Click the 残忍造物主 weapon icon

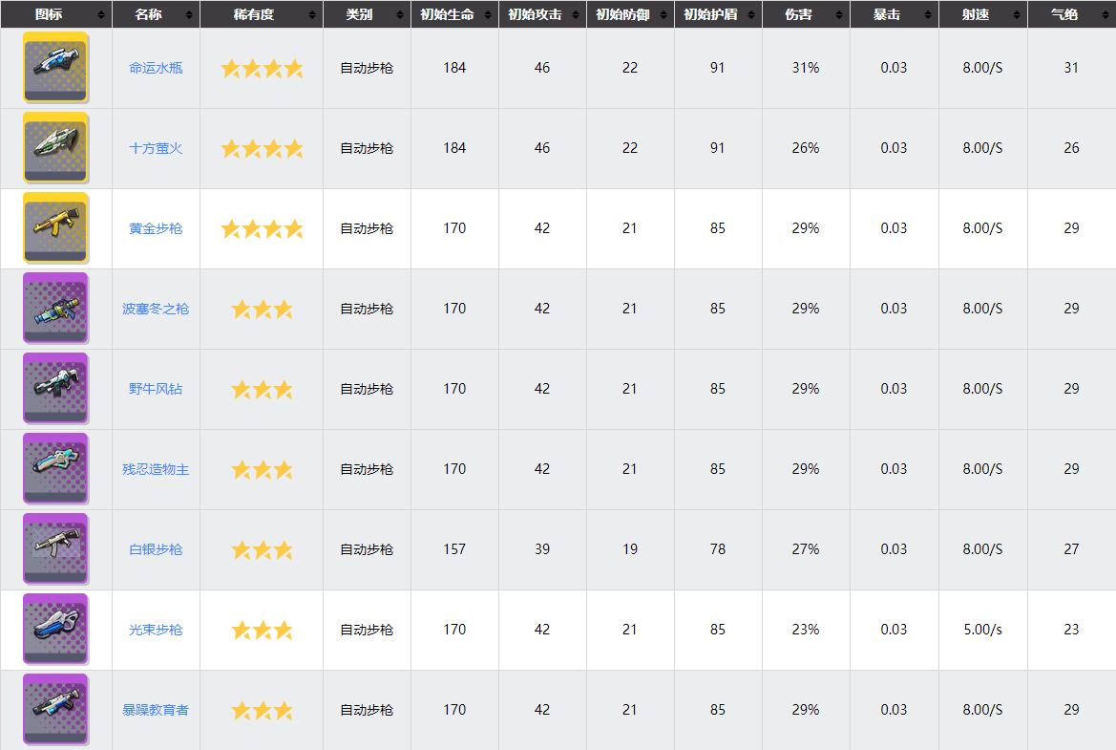coord(55,469)
